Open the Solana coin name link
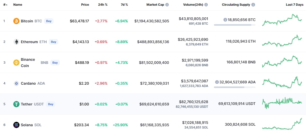The width and height of the screenshot is (306, 134). pyautogui.click(x=27, y=125)
